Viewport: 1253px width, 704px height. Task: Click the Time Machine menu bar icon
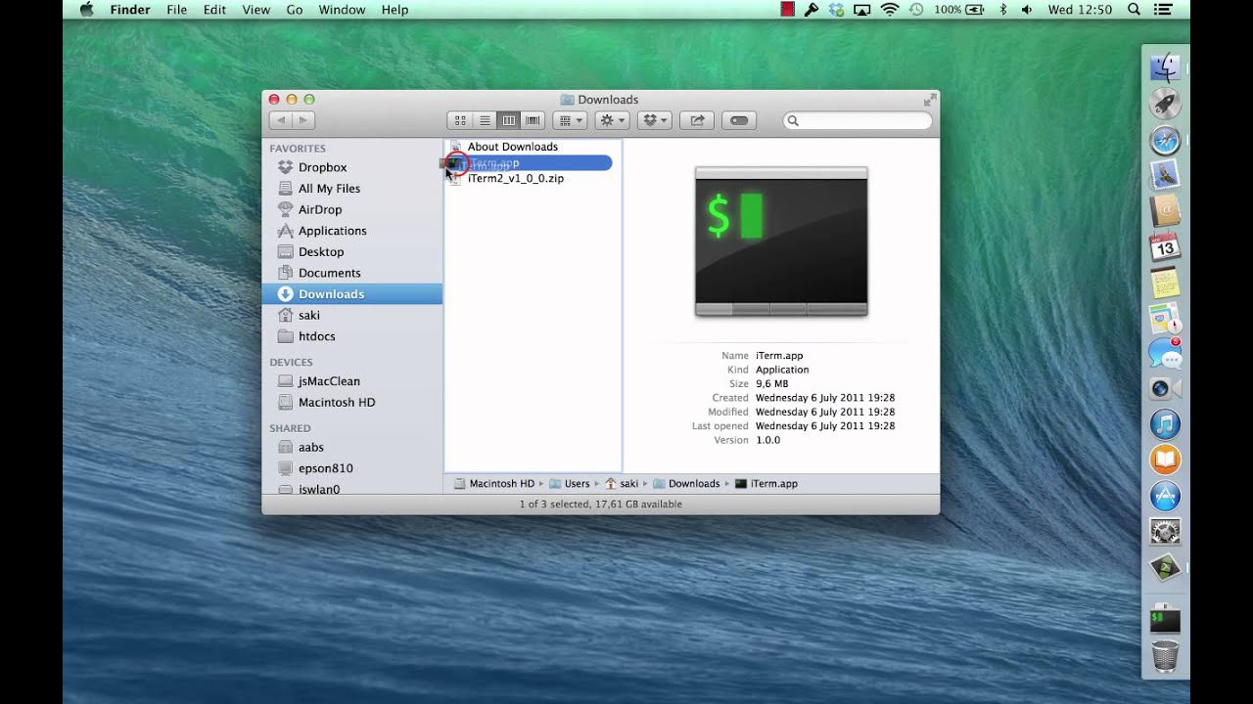(x=916, y=10)
